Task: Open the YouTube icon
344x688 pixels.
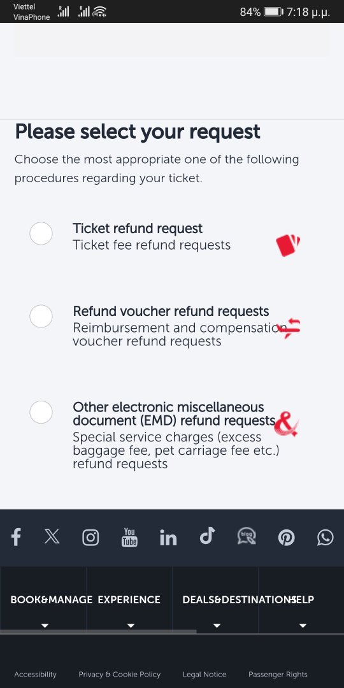Action: click(x=129, y=538)
